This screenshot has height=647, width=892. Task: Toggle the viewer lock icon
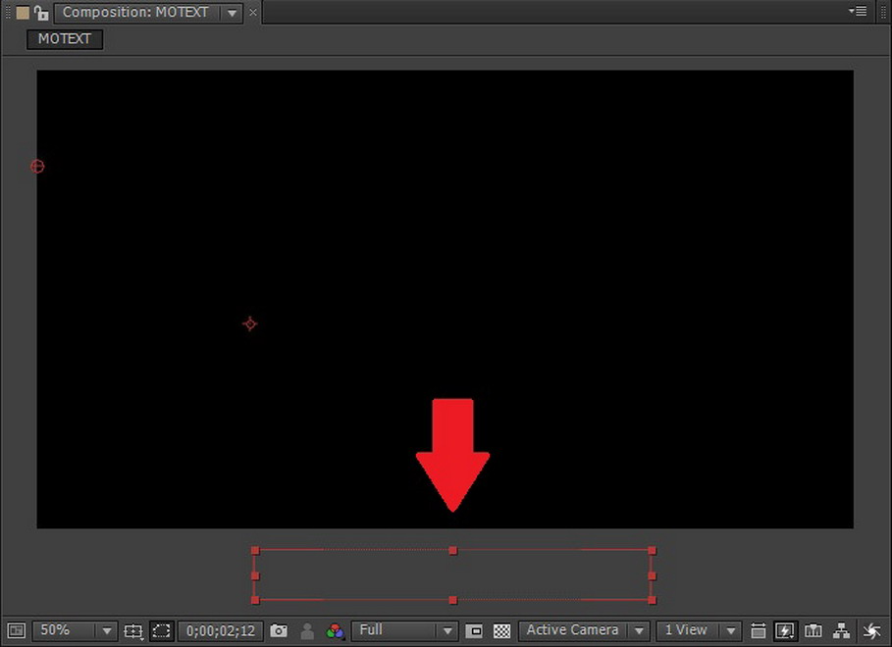point(41,13)
